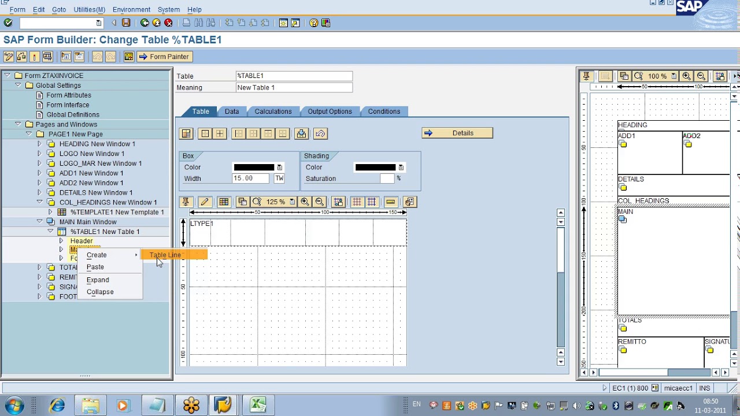Toggle the pin icon in Table Painter toolbar
The image size is (740, 416).
coord(186,202)
